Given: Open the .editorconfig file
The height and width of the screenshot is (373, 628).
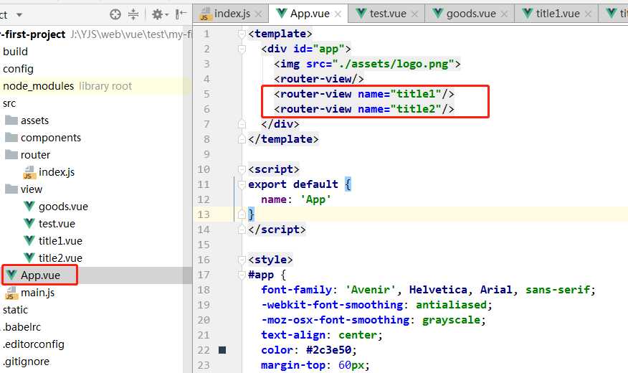Looking at the screenshot, I should (x=33, y=344).
